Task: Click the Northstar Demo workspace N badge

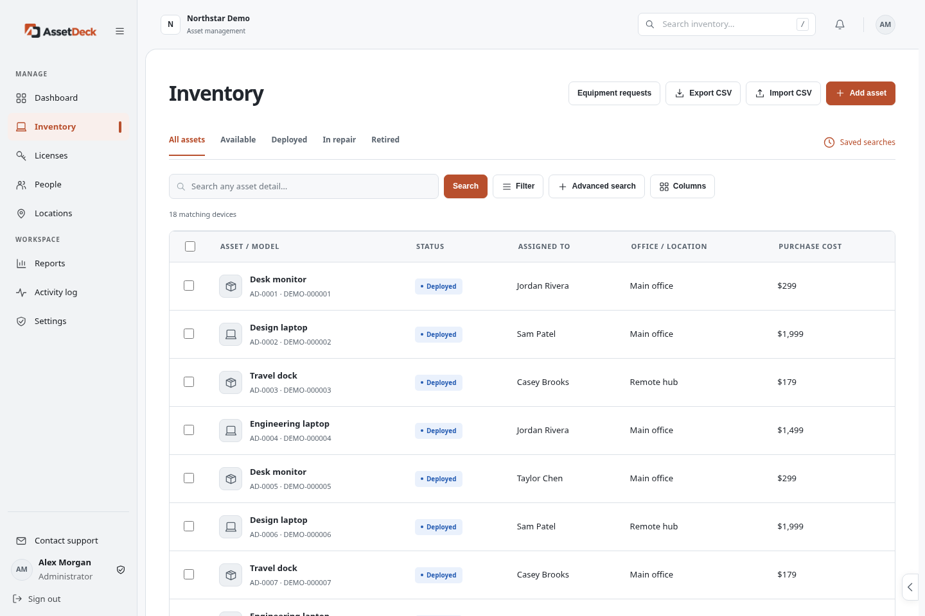Action: 170,24
